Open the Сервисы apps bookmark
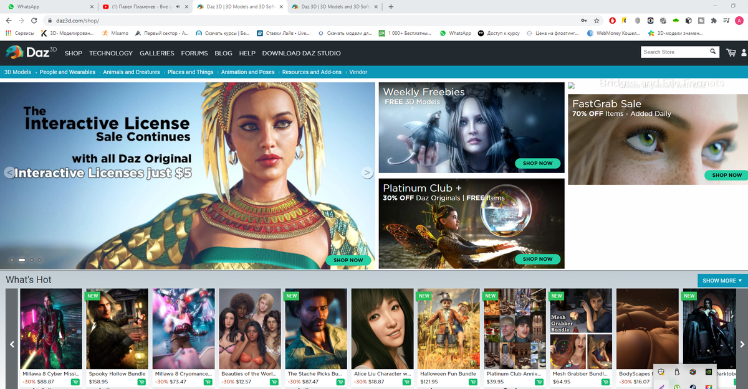This screenshot has width=748, height=389. tap(20, 33)
